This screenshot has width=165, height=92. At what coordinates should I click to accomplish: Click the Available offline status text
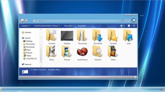pos(54,70)
